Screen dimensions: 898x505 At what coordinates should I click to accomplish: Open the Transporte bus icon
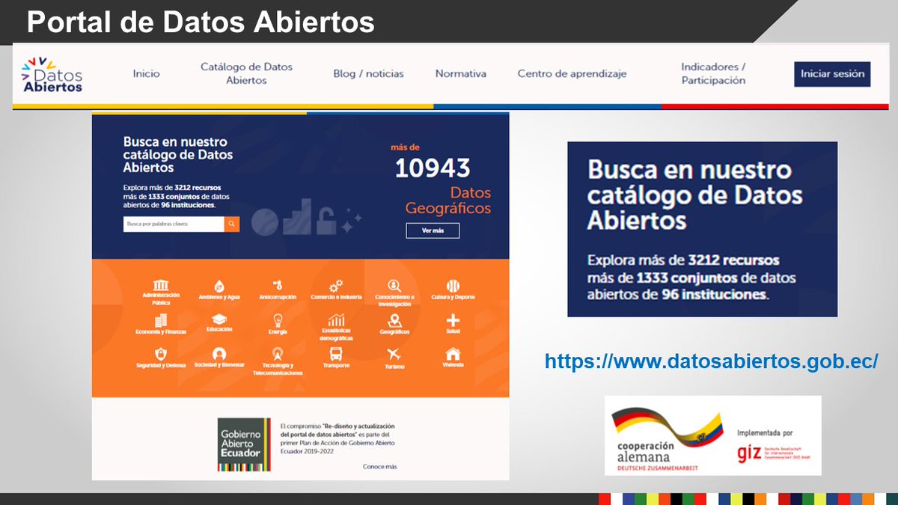coord(336,354)
